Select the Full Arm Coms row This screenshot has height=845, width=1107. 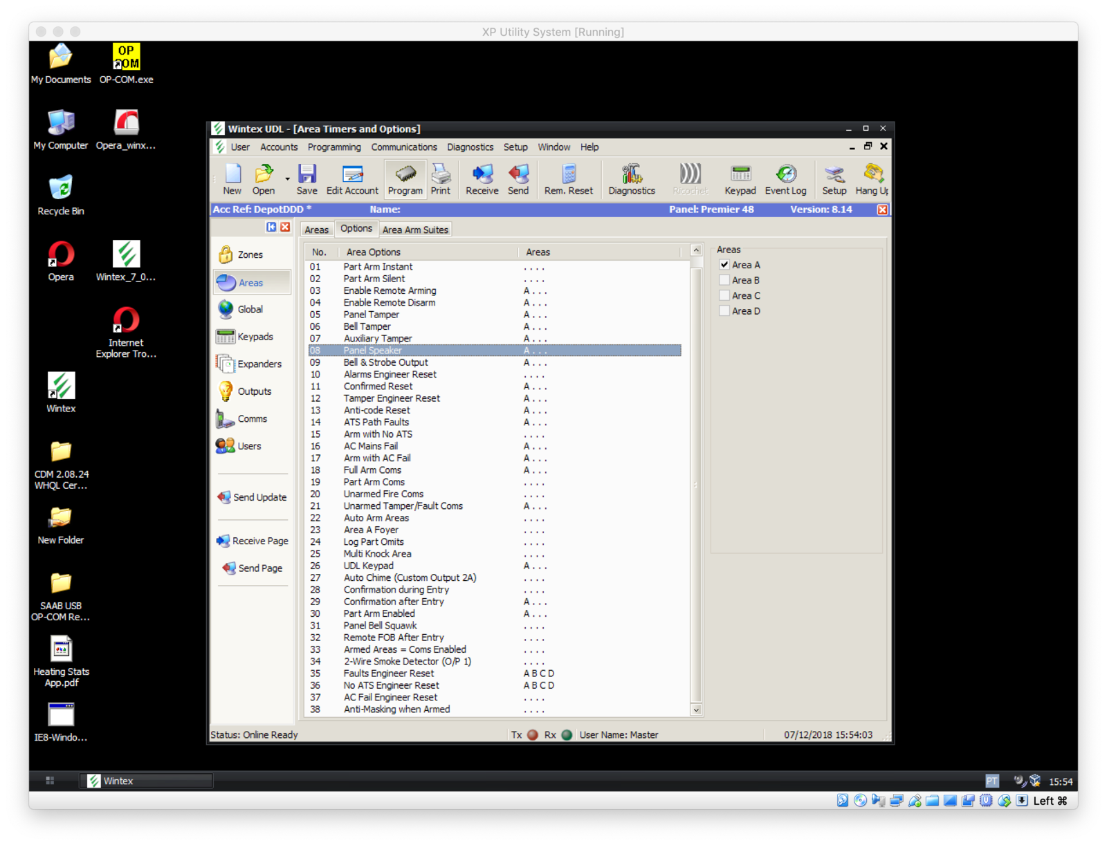(495, 470)
